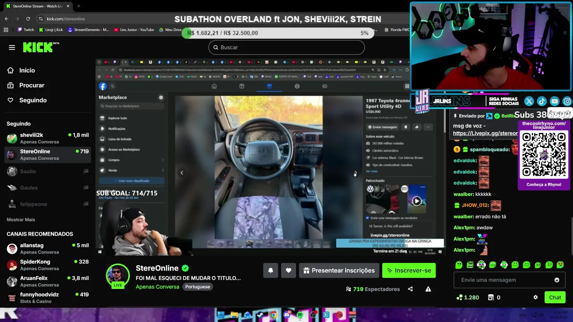Click Enviar mensagem on Toyota listing
This screenshot has width=573, height=322.
pyautogui.click(x=383, y=127)
